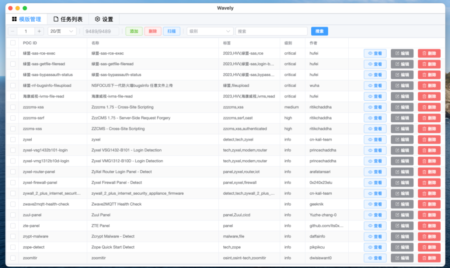Delete the zyxel template row

pyautogui.click(x=429, y=139)
